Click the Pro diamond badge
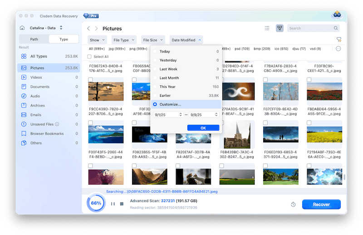This screenshot has width=363, height=235. [91, 16]
